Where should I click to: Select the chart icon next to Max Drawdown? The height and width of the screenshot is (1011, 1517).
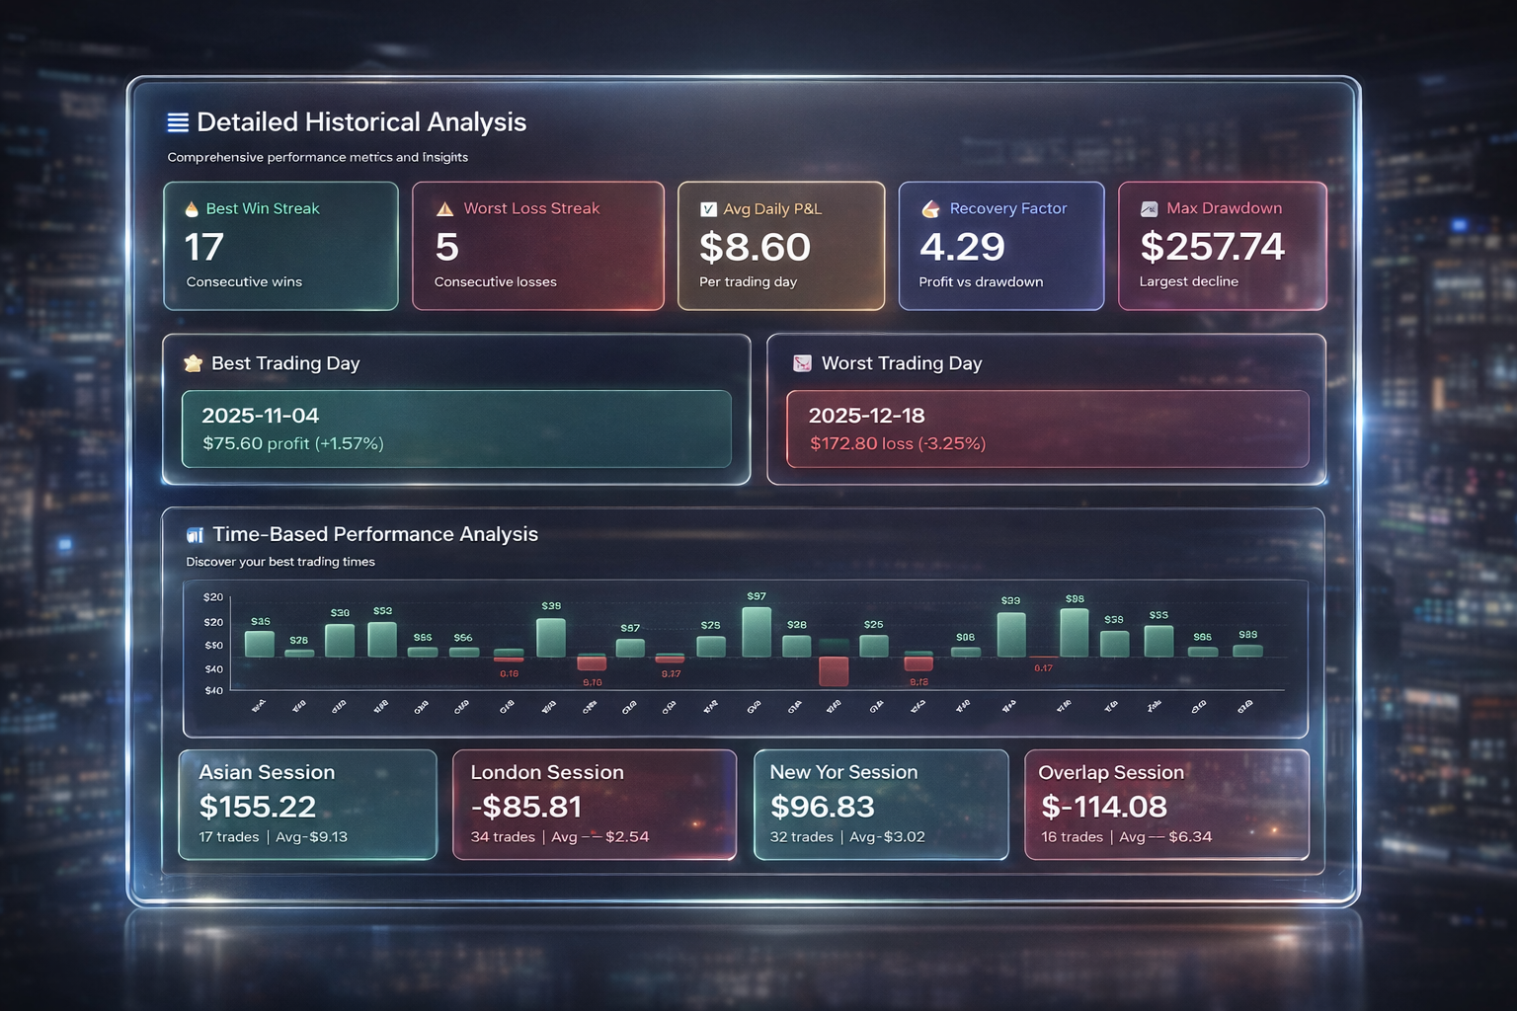[x=1148, y=208]
